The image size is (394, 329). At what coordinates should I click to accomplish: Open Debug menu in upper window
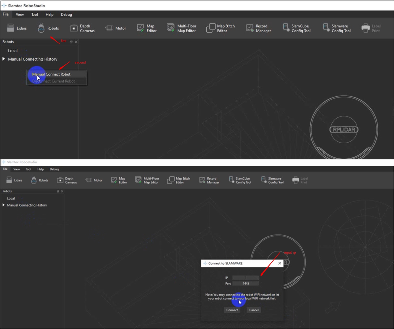pyautogui.click(x=66, y=14)
